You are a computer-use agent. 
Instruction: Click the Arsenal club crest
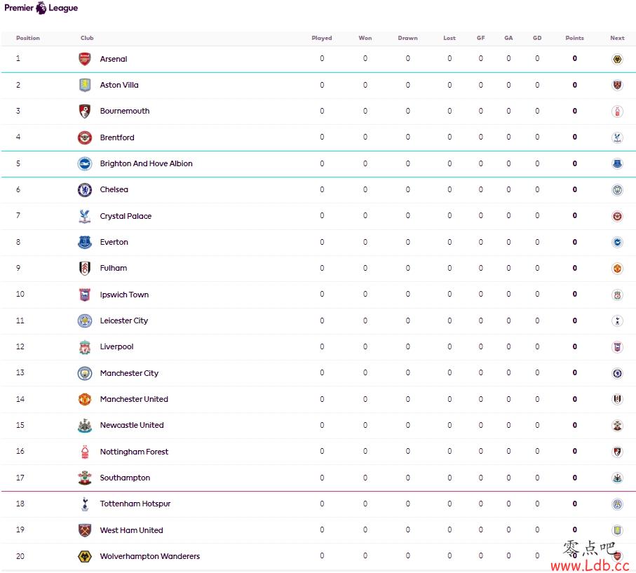(x=85, y=59)
